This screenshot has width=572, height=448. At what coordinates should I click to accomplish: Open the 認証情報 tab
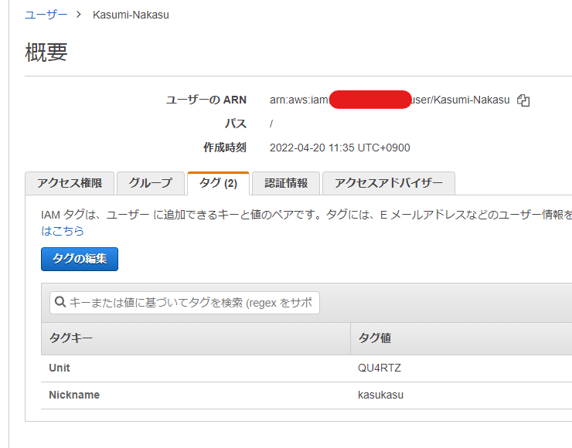click(286, 183)
